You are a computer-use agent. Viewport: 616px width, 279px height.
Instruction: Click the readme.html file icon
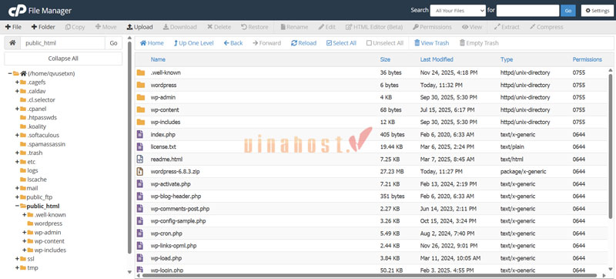coord(140,159)
